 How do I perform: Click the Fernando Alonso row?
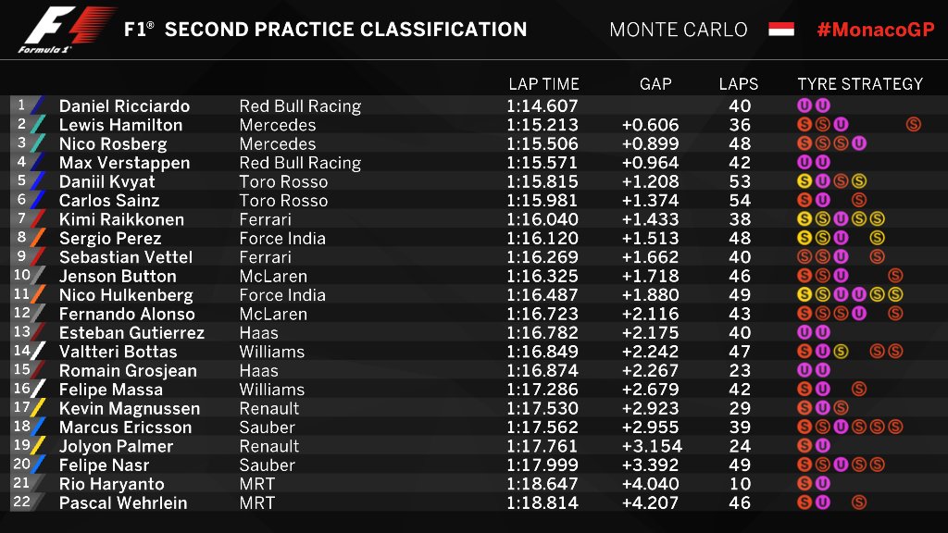click(474, 314)
